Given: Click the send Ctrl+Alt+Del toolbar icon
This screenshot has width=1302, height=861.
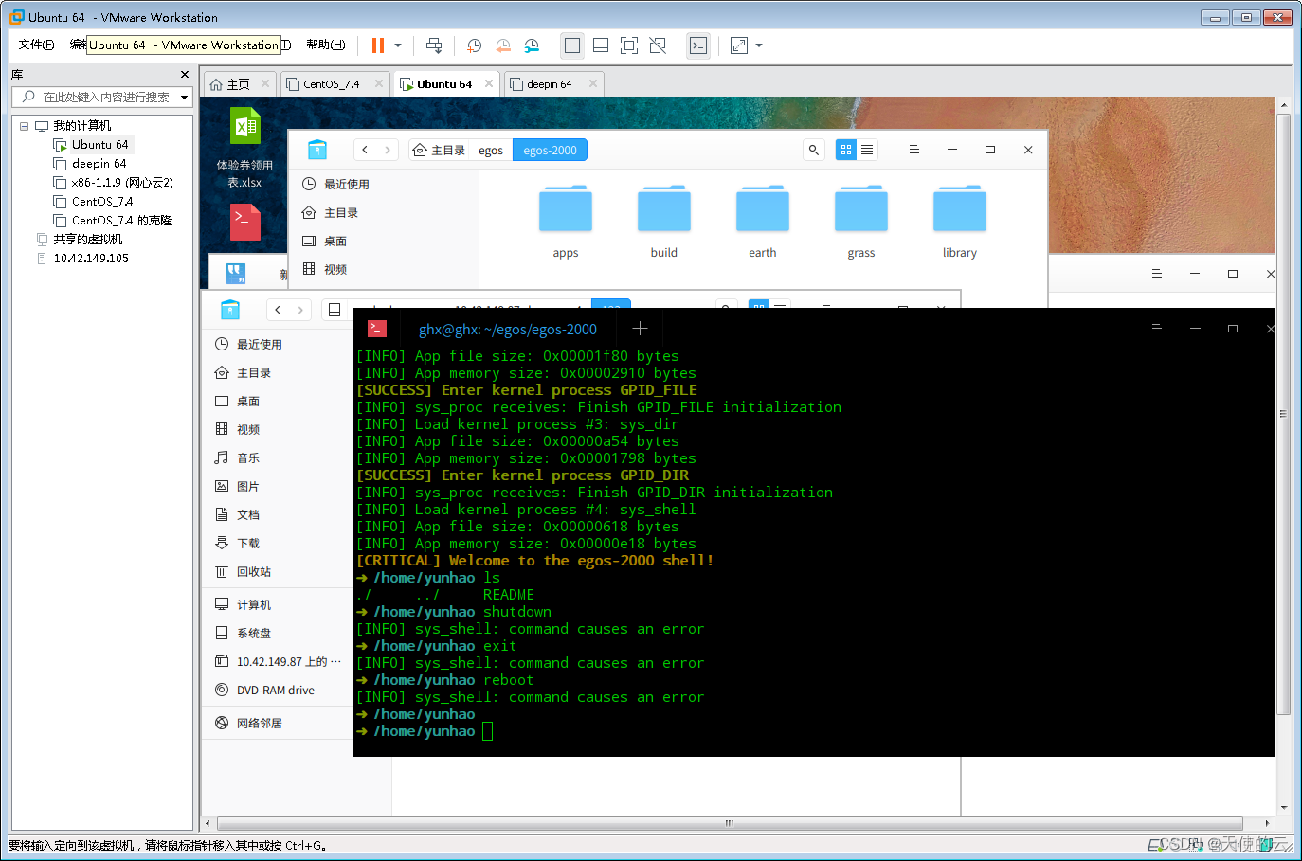Looking at the screenshot, I should point(434,45).
